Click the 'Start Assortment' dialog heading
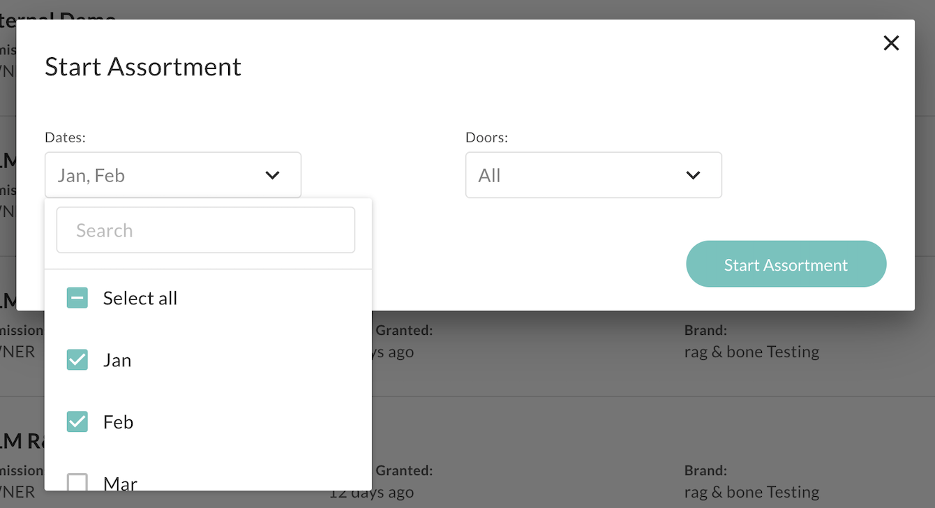 [x=143, y=67]
